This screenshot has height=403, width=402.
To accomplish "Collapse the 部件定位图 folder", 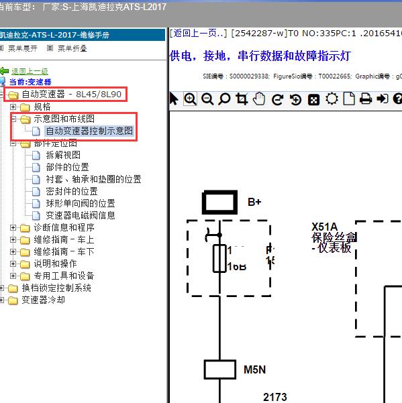I will click(13, 143).
